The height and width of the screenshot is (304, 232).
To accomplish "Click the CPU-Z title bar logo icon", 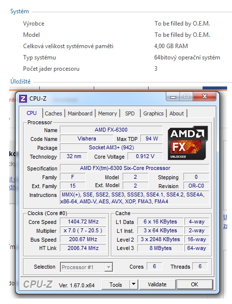I will pos(23,99).
